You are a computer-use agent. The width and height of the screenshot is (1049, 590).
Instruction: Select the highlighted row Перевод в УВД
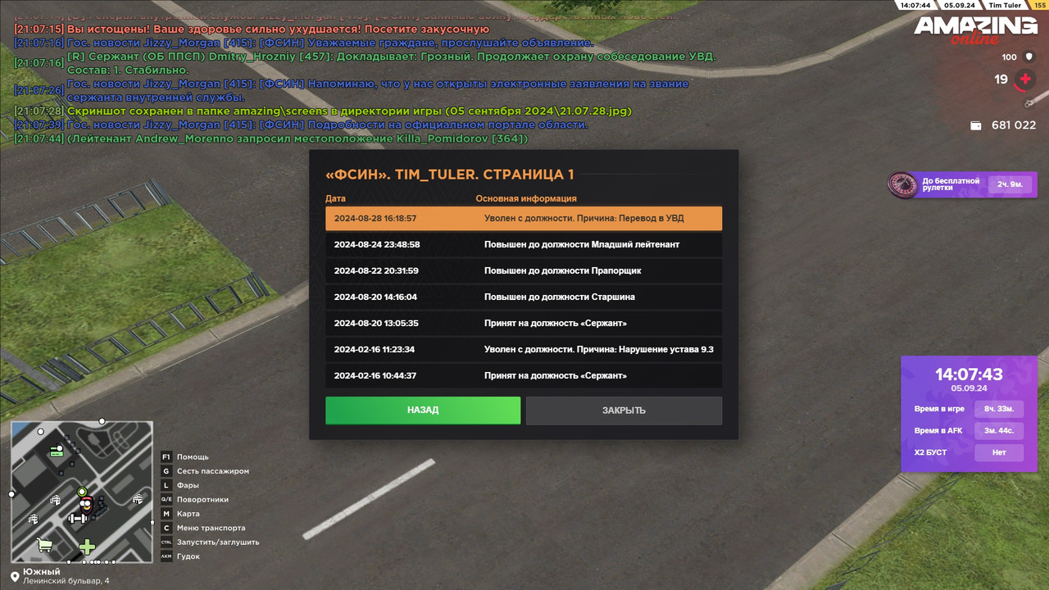[x=524, y=218]
